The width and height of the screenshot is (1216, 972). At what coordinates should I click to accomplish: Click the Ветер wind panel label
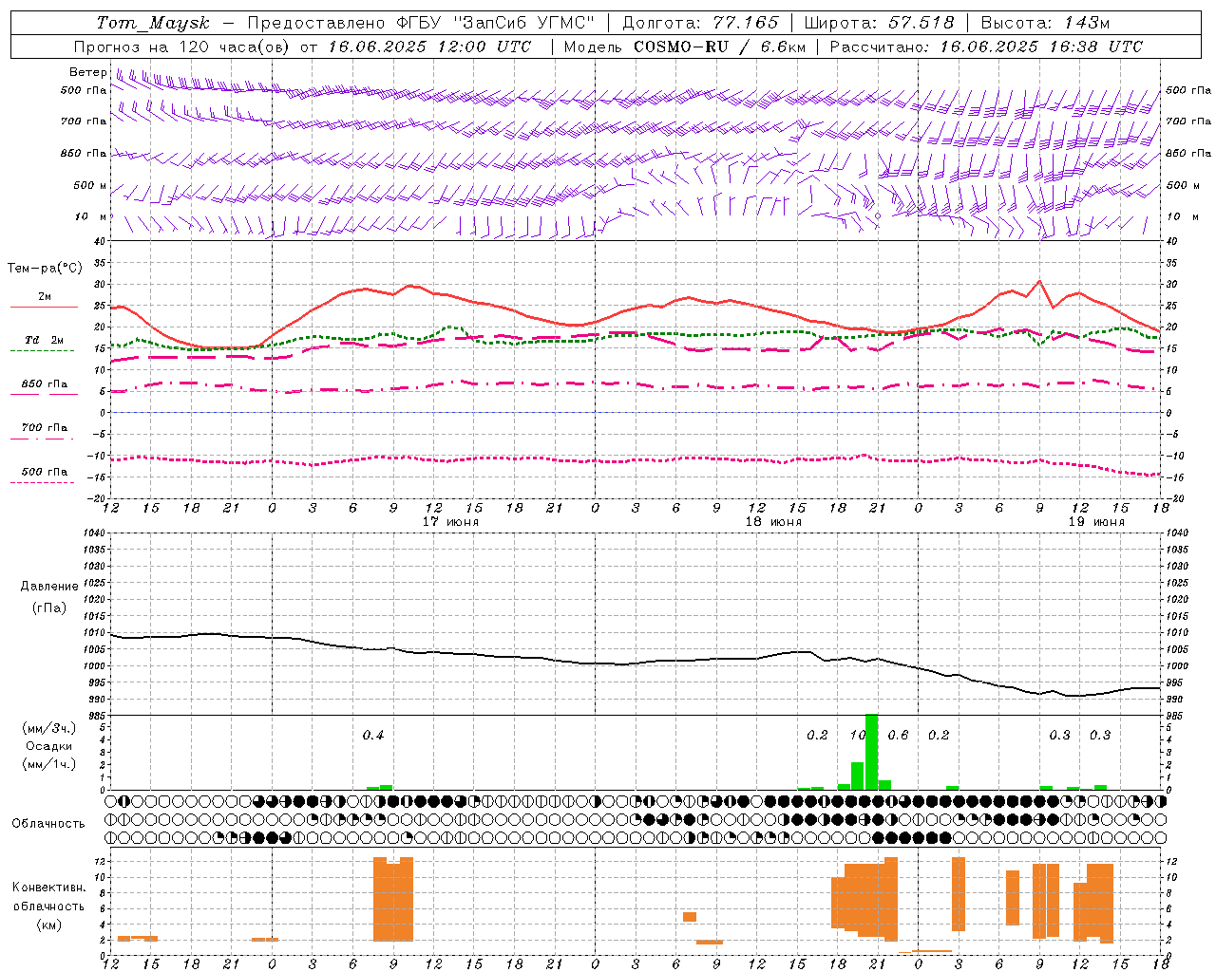(88, 72)
